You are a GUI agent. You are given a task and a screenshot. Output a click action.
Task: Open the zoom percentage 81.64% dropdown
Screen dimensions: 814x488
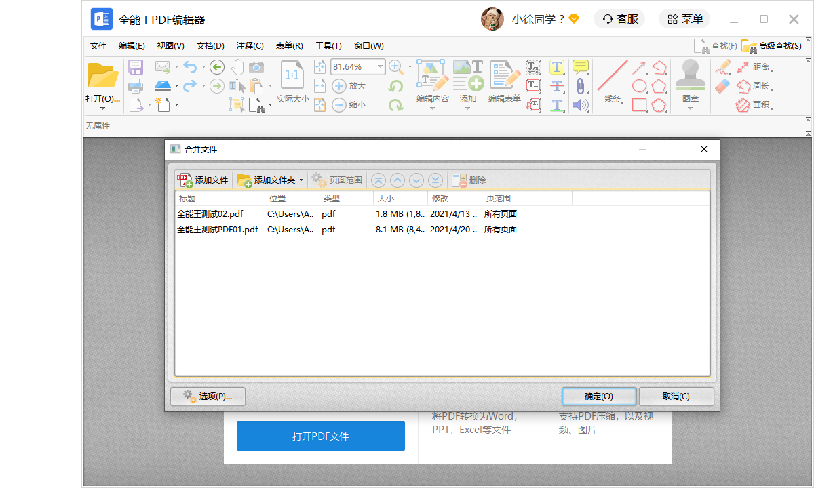click(x=380, y=66)
